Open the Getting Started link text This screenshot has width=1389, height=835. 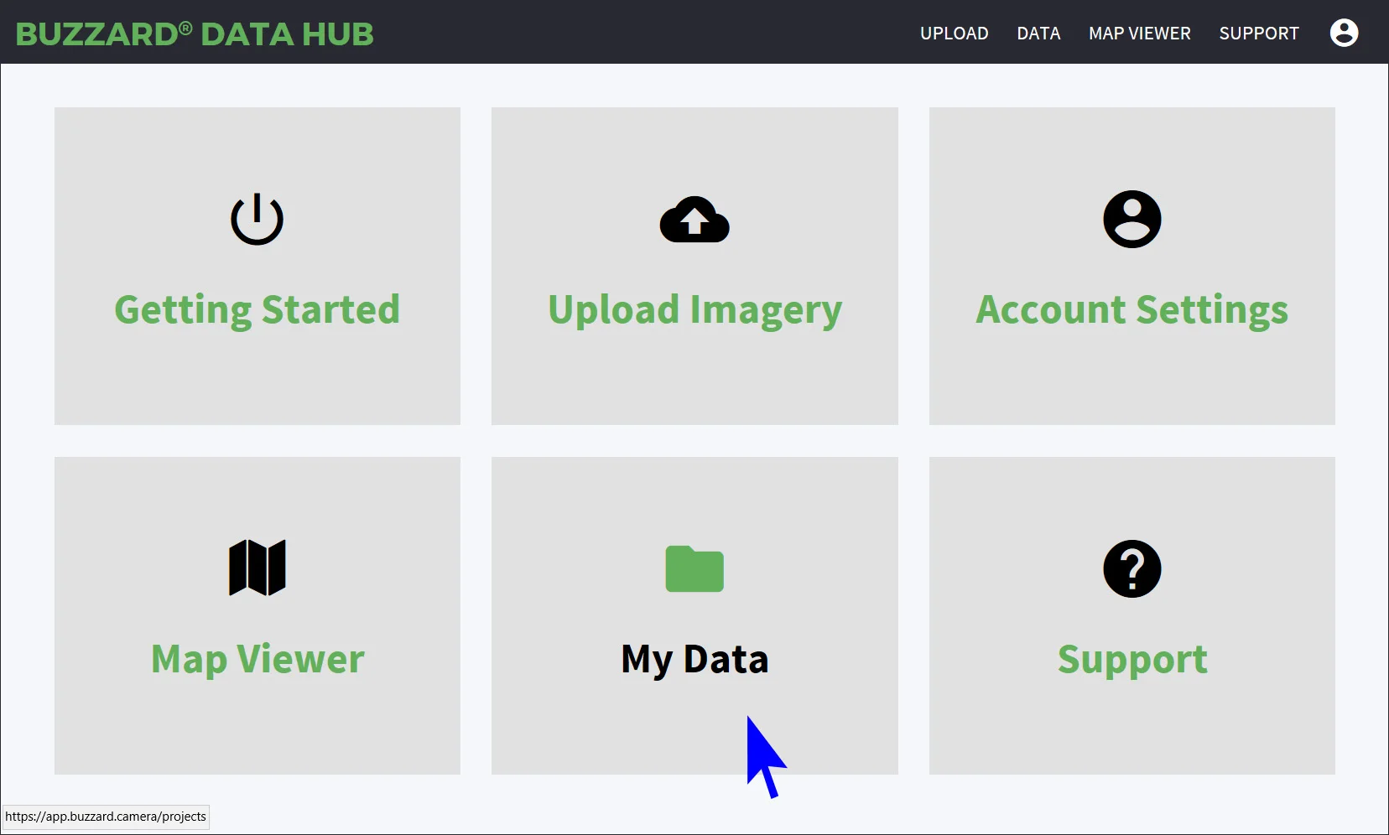pos(257,310)
